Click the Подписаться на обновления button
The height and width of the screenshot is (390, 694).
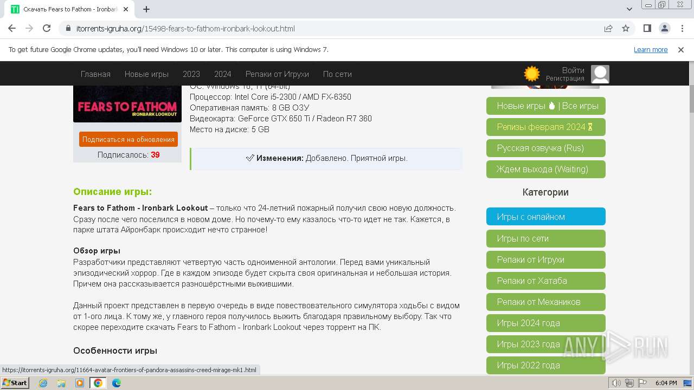(x=128, y=139)
